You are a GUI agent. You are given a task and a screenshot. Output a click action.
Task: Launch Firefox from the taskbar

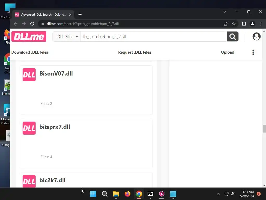point(127,194)
